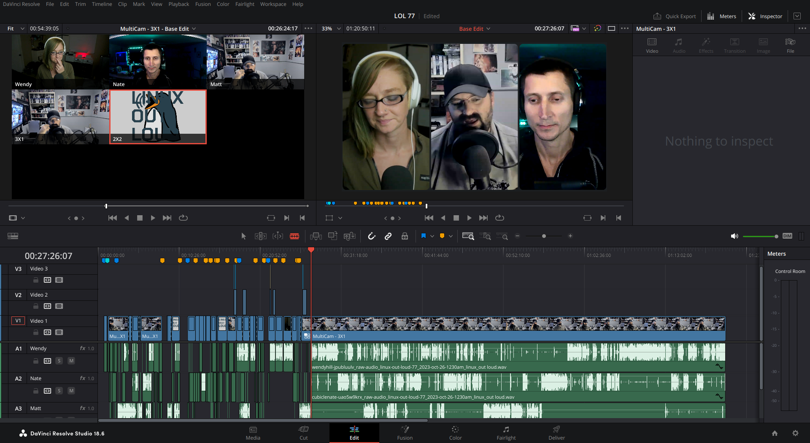Click the speaker mute icon
This screenshot has width=810, height=443.
(734, 236)
